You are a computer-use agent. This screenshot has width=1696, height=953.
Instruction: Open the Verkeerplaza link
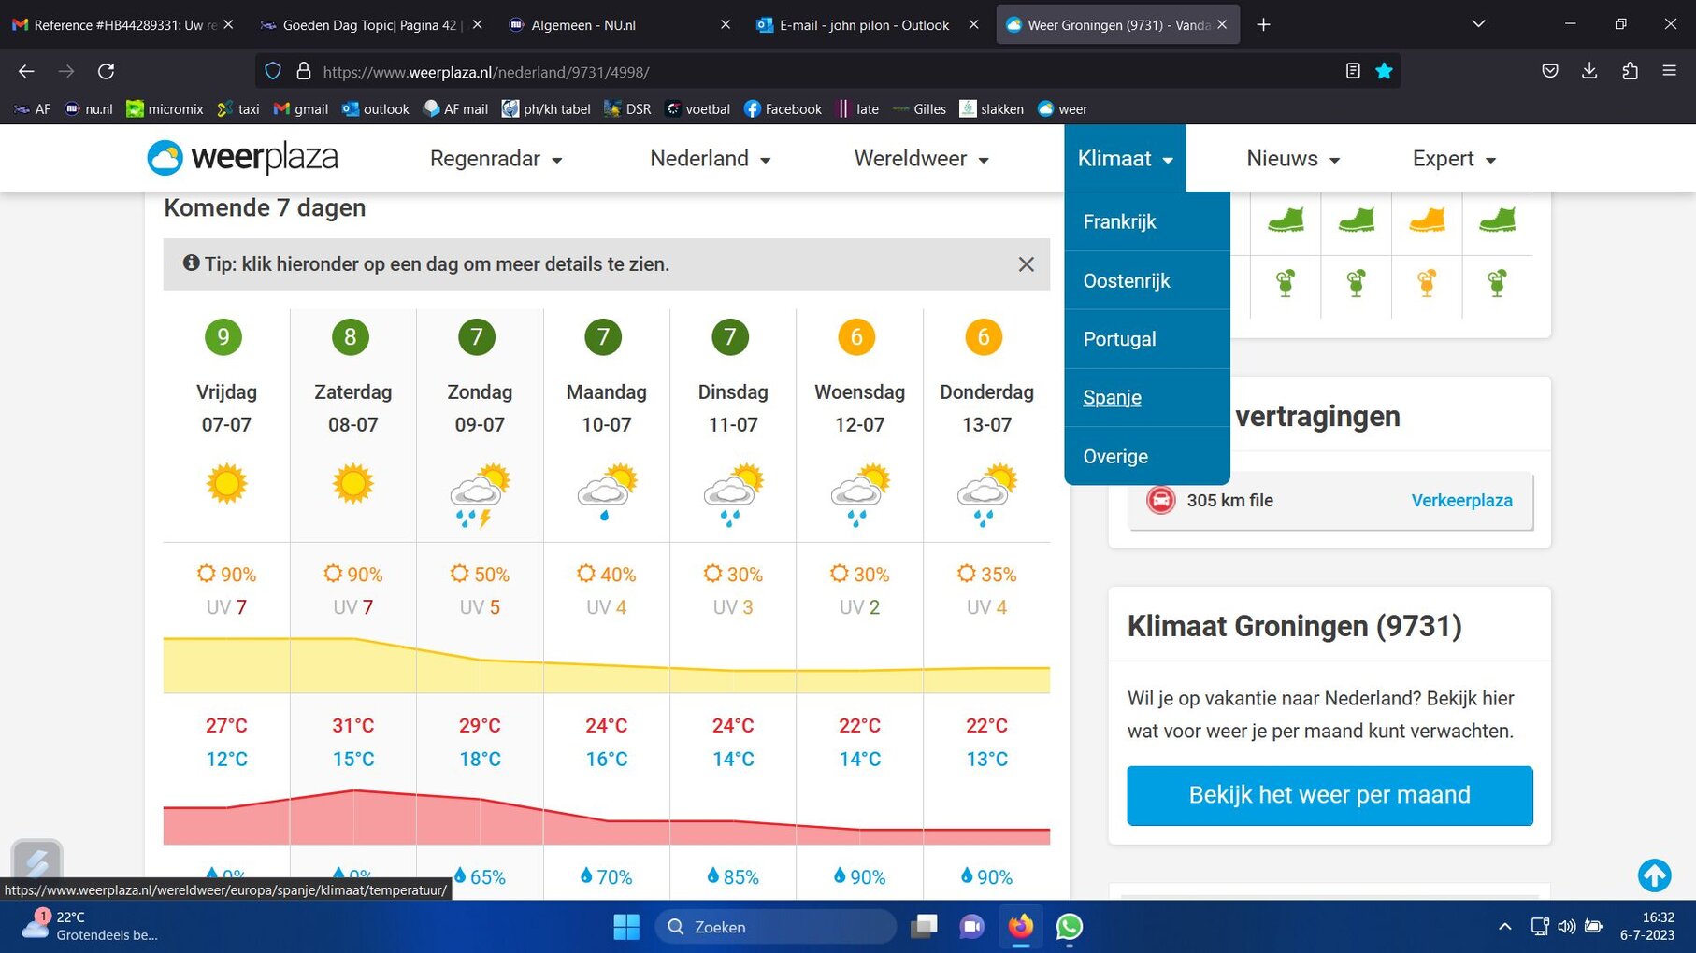coord(1461,500)
